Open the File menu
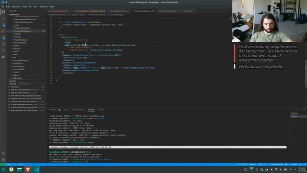Viewport: 307px width, 173px height. pos(3,7)
